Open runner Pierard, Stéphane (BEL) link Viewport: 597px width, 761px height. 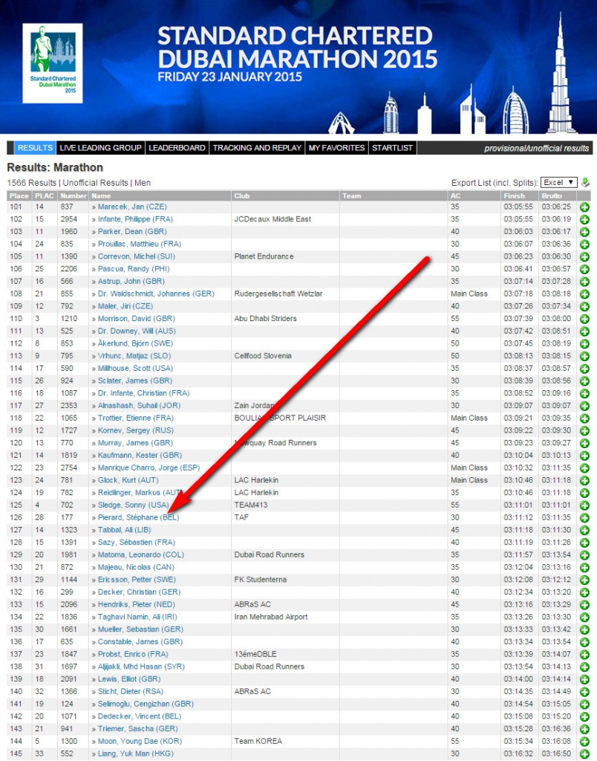point(138,517)
